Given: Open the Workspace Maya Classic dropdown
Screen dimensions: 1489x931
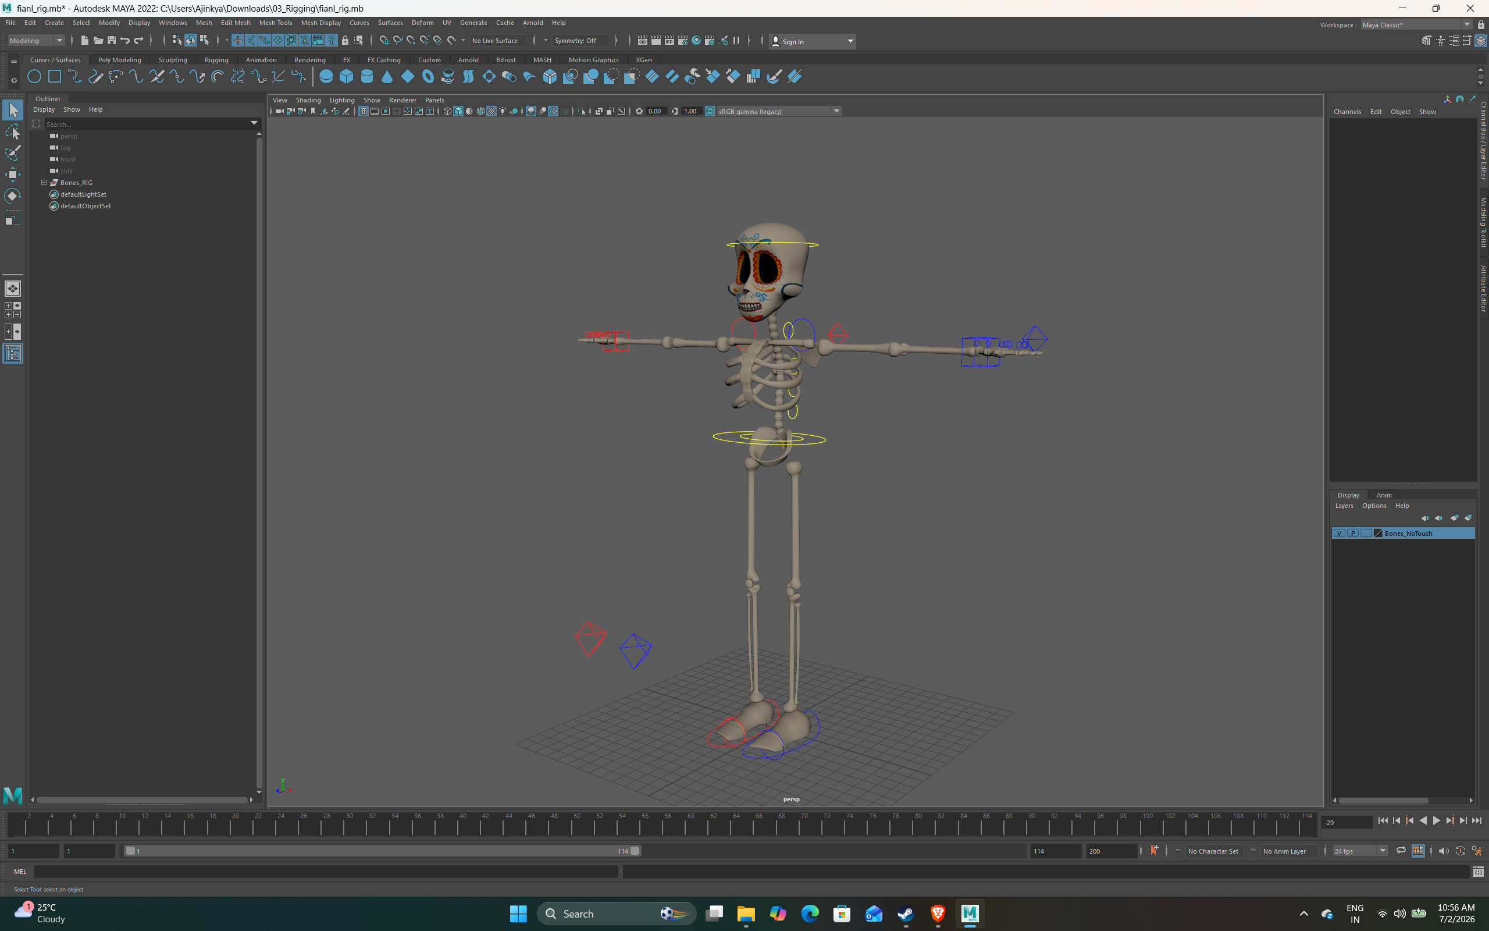Looking at the screenshot, I should tap(1415, 24).
